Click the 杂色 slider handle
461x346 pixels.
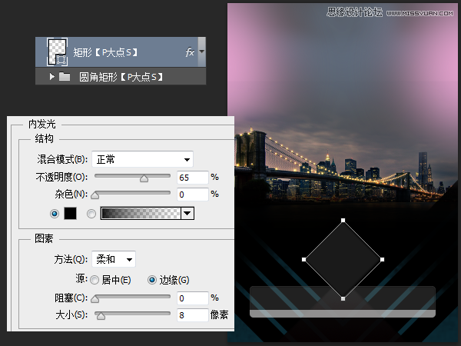click(95, 195)
